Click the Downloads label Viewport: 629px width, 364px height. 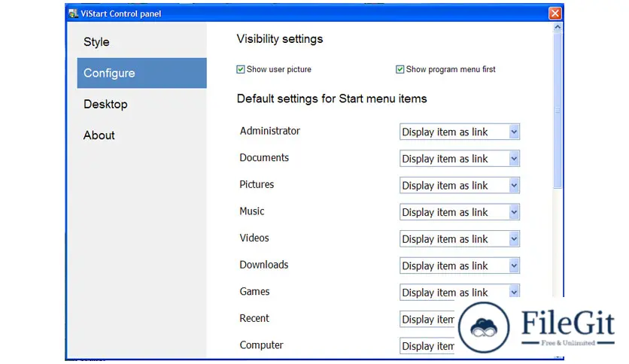pyautogui.click(x=264, y=265)
